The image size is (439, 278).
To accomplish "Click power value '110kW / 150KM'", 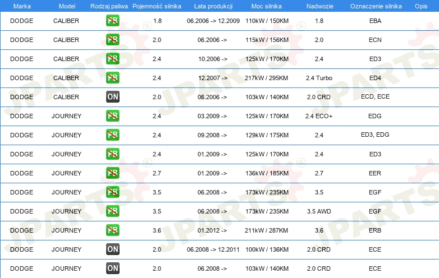I will tap(267, 21).
